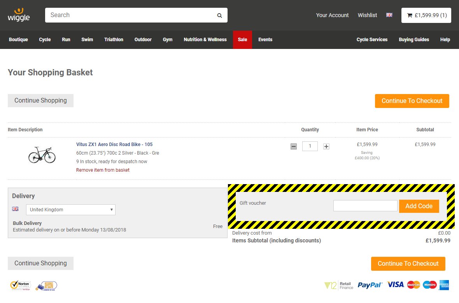
Task: Click the Internet Shopping Is Safe badge
Action: [x=46, y=286]
